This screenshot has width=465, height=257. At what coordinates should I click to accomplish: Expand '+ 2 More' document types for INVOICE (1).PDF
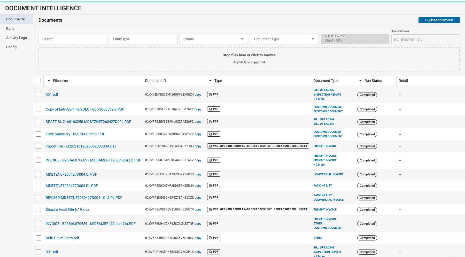319,165
